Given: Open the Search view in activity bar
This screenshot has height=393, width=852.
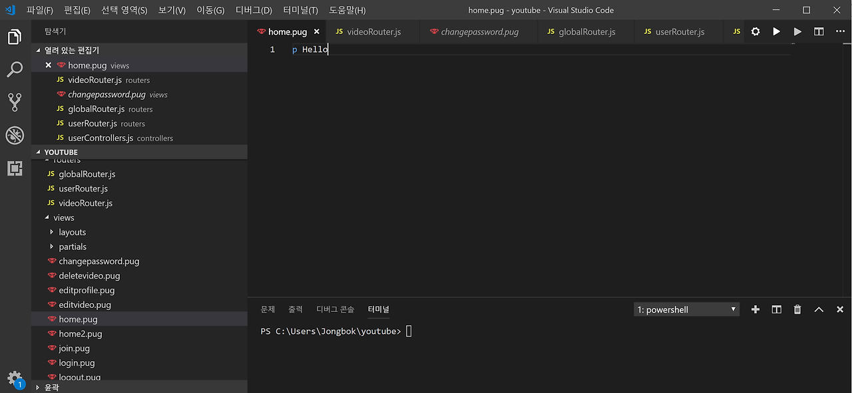Looking at the screenshot, I should click(15, 69).
